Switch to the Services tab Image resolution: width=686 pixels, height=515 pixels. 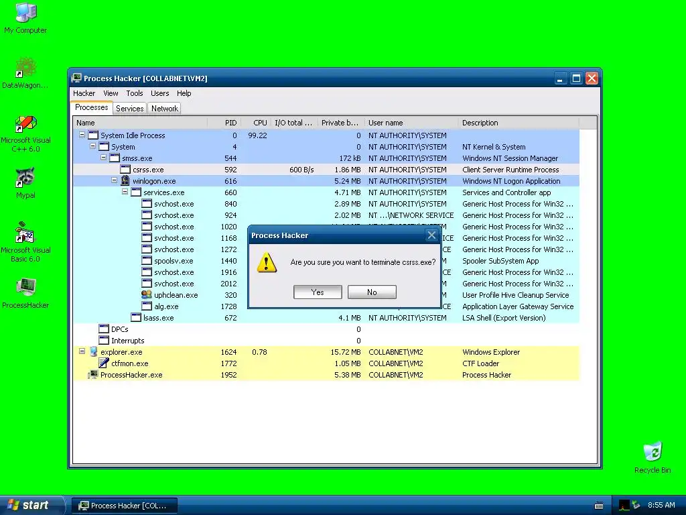129,109
